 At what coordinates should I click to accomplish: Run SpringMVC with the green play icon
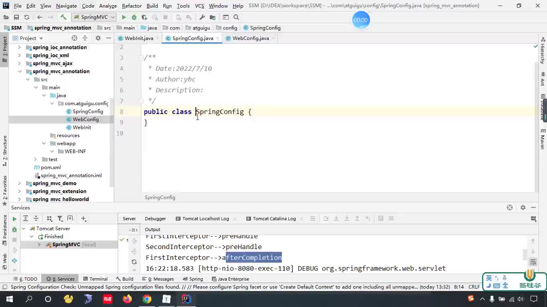click(124, 17)
